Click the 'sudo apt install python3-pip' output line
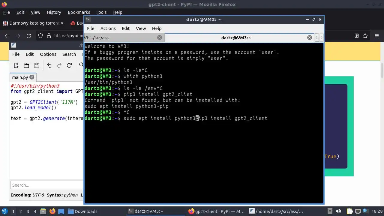384x216 pixels. pos(126,106)
